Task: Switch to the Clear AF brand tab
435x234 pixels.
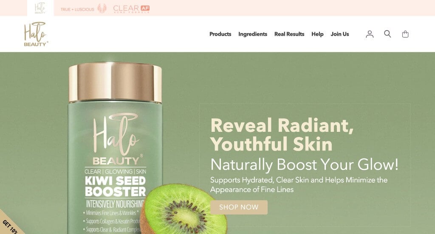Action: (131, 8)
